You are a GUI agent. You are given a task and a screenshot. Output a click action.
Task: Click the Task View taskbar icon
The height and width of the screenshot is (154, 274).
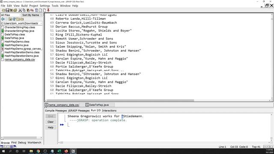pos(24,151)
